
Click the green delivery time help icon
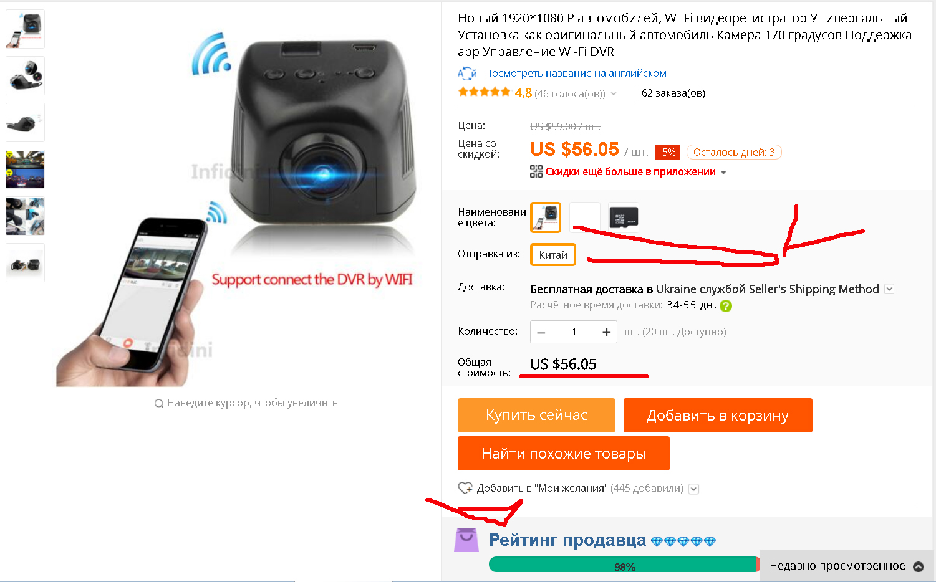(x=726, y=306)
